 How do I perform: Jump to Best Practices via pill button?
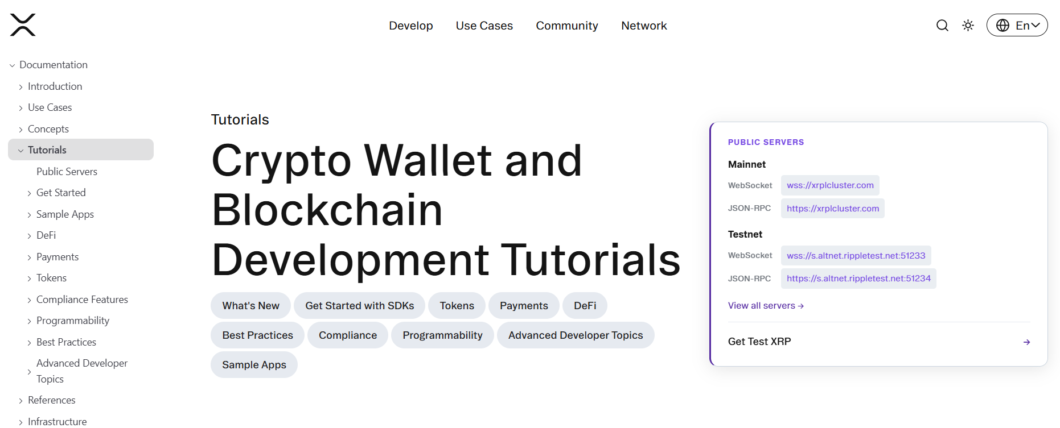pyautogui.click(x=257, y=335)
